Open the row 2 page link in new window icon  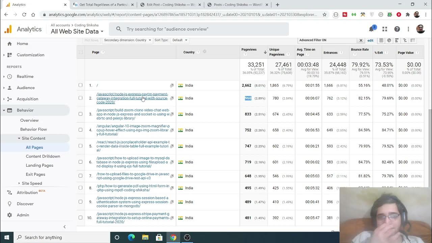[172, 98]
